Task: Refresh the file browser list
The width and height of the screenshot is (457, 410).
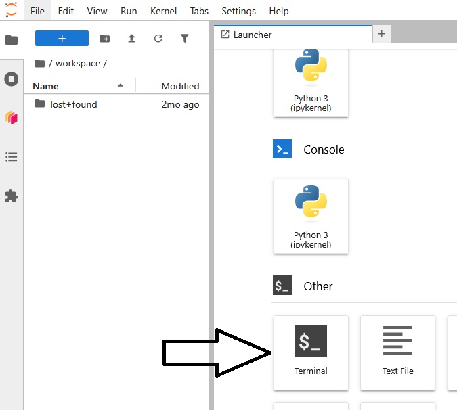Action: (x=158, y=39)
